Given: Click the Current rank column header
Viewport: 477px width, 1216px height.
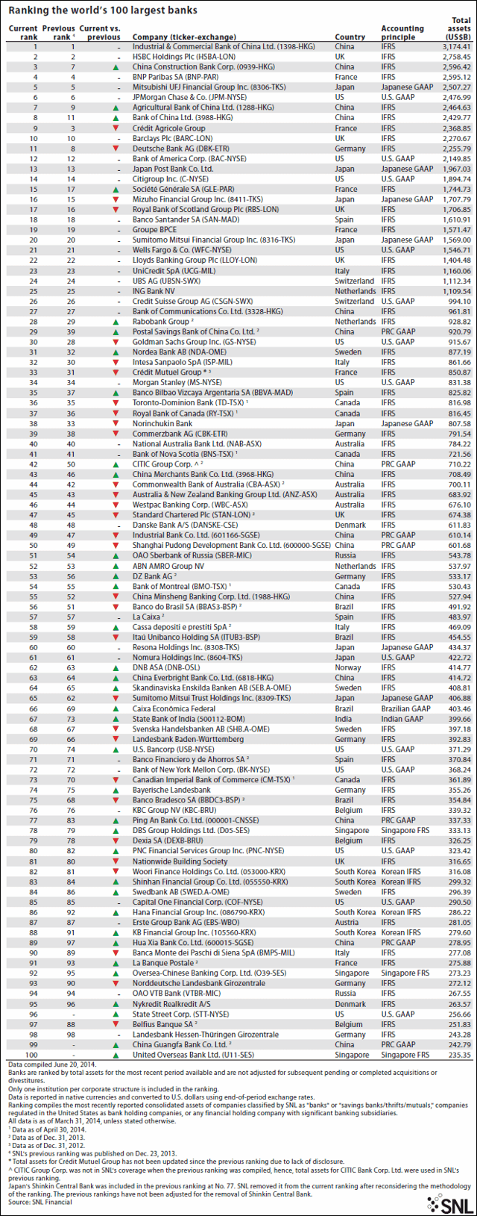Looking at the screenshot, I should click(x=22, y=33).
